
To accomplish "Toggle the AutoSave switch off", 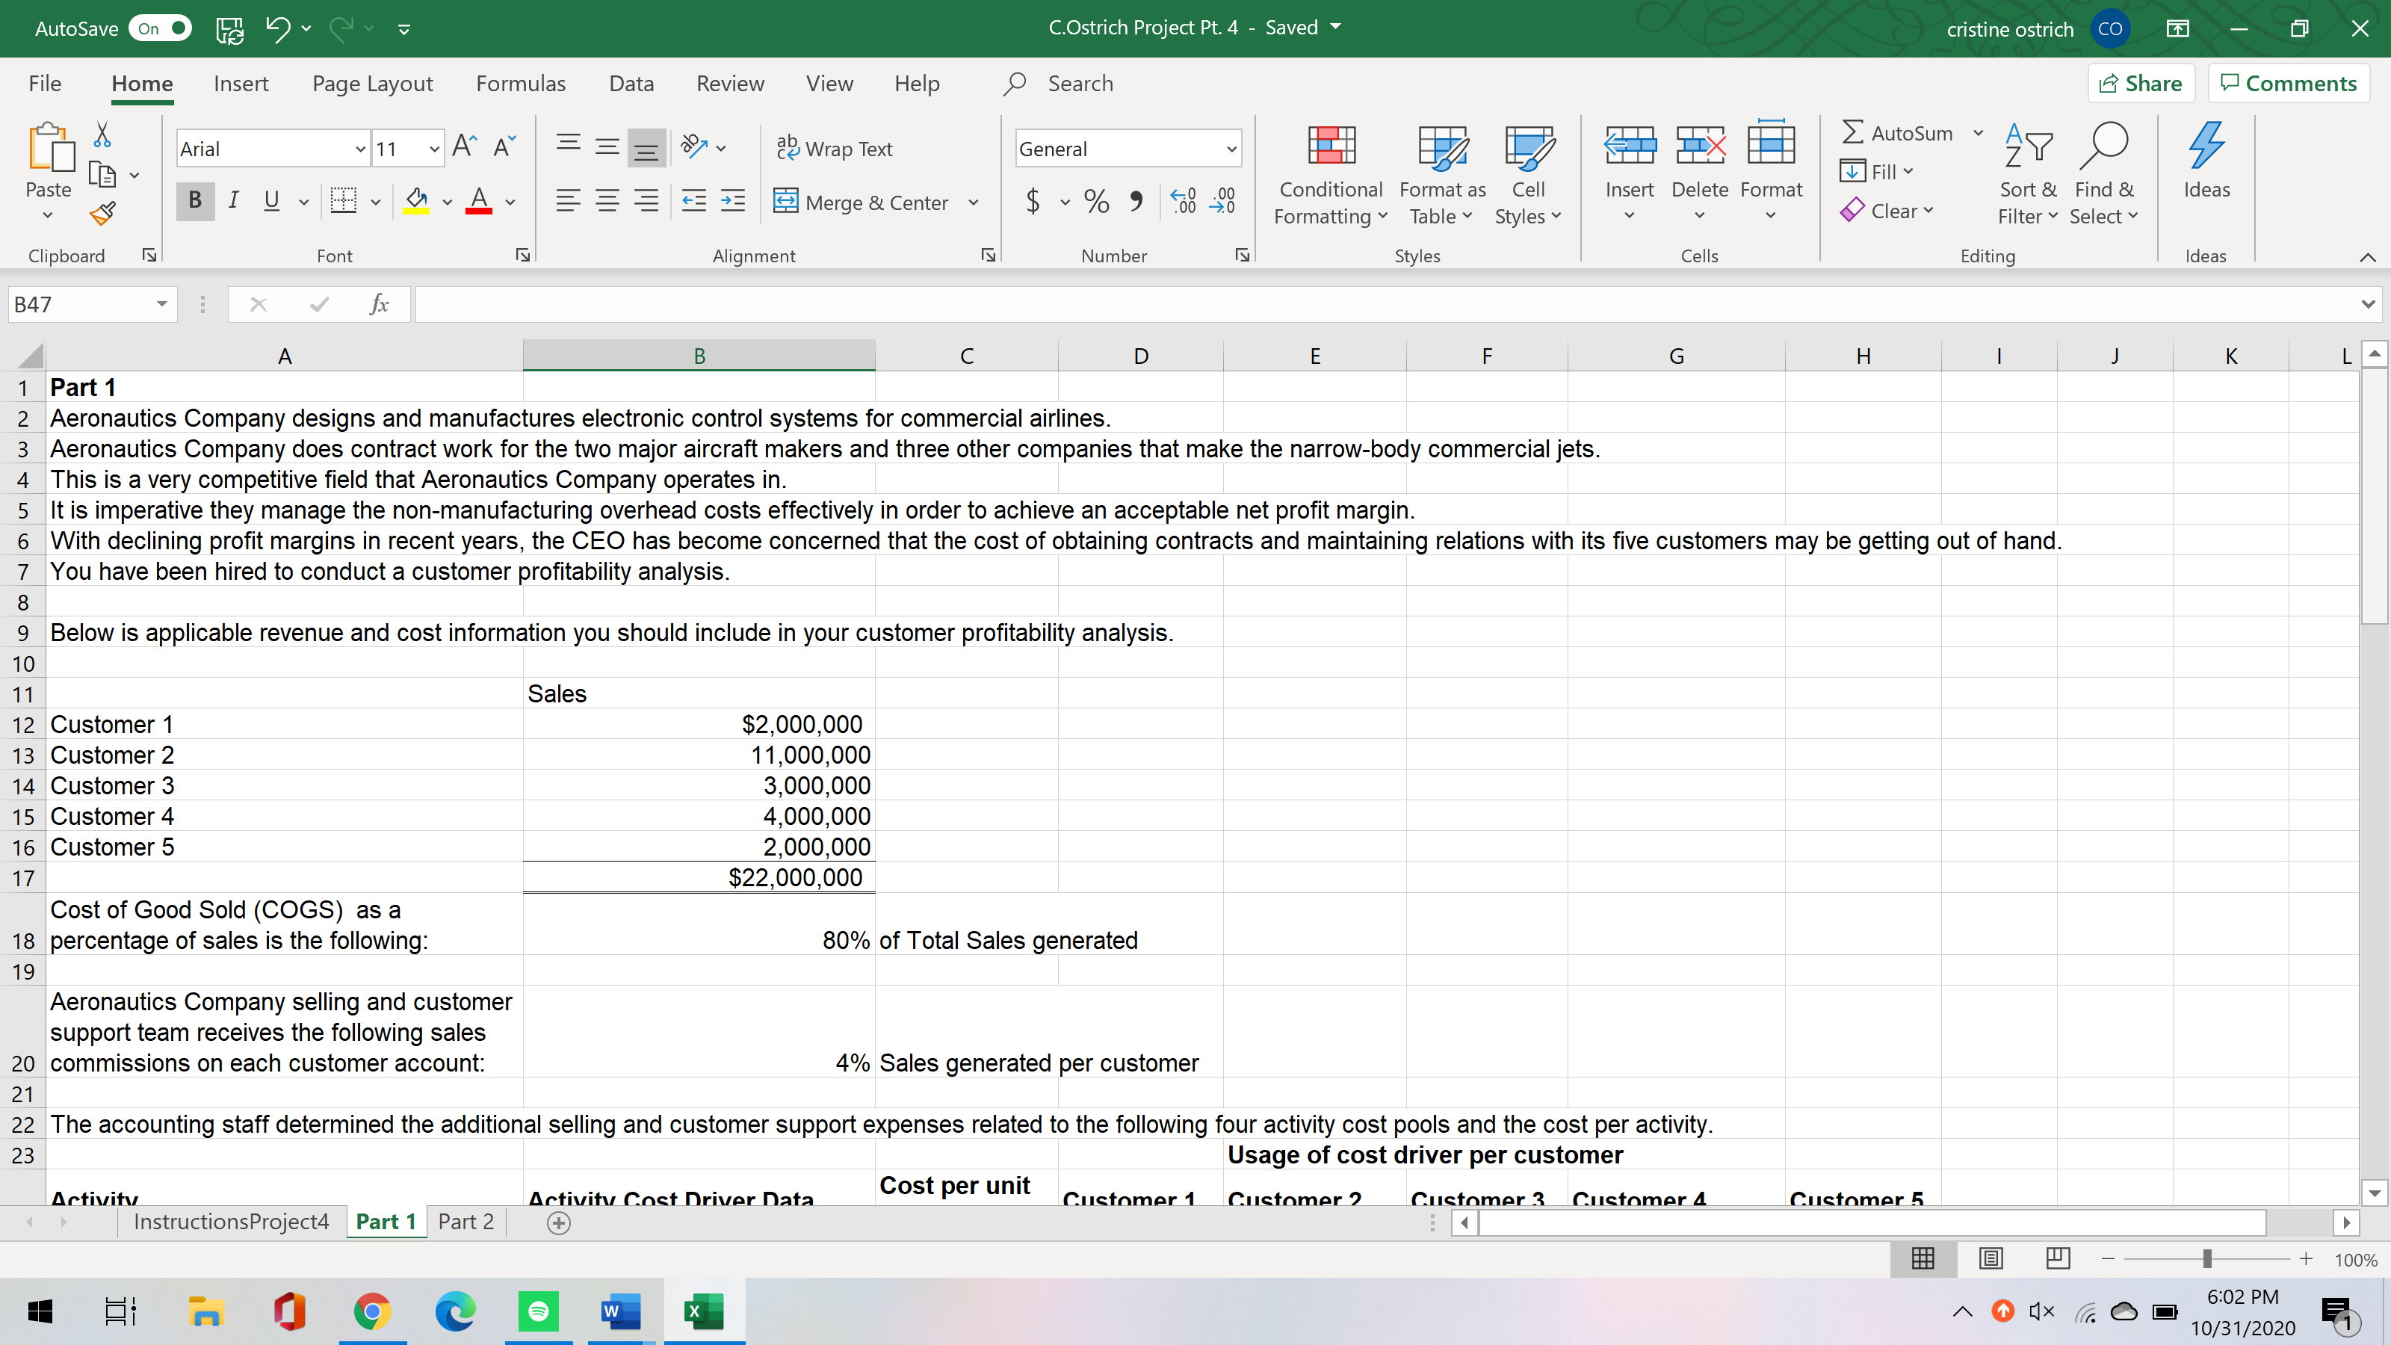I will click(x=160, y=28).
